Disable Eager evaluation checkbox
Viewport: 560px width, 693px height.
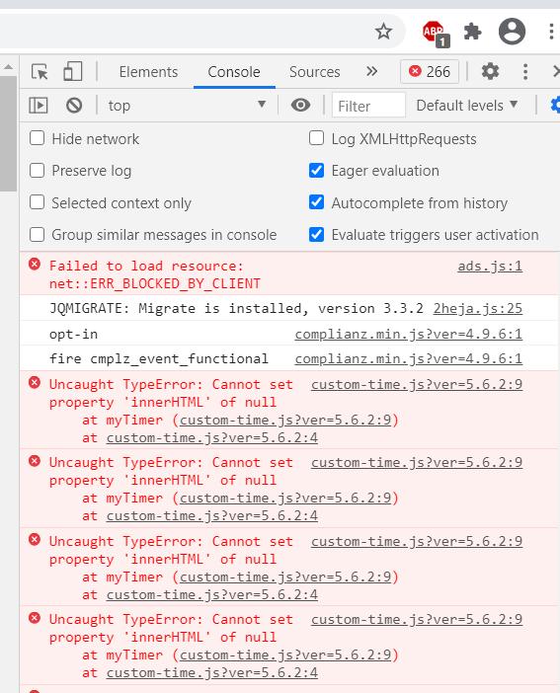pyautogui.click(x=316, y=170)
